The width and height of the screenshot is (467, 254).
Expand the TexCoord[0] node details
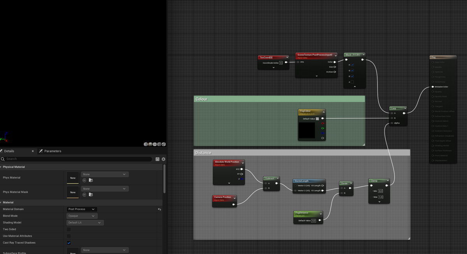[274, 68]
